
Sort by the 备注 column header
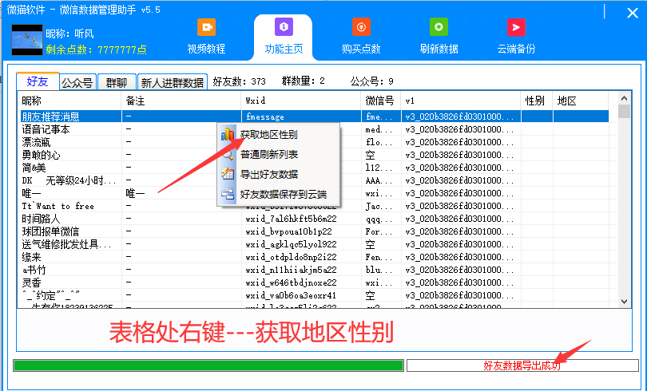point(181,101)
